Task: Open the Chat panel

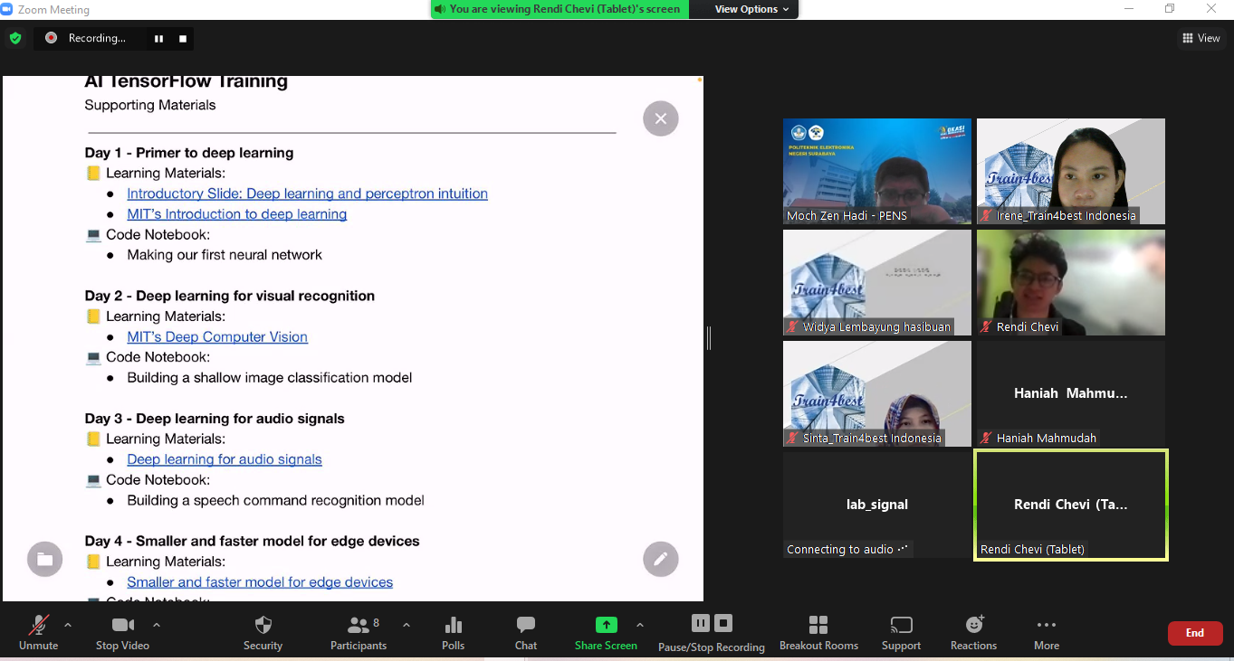Action: 526,632
